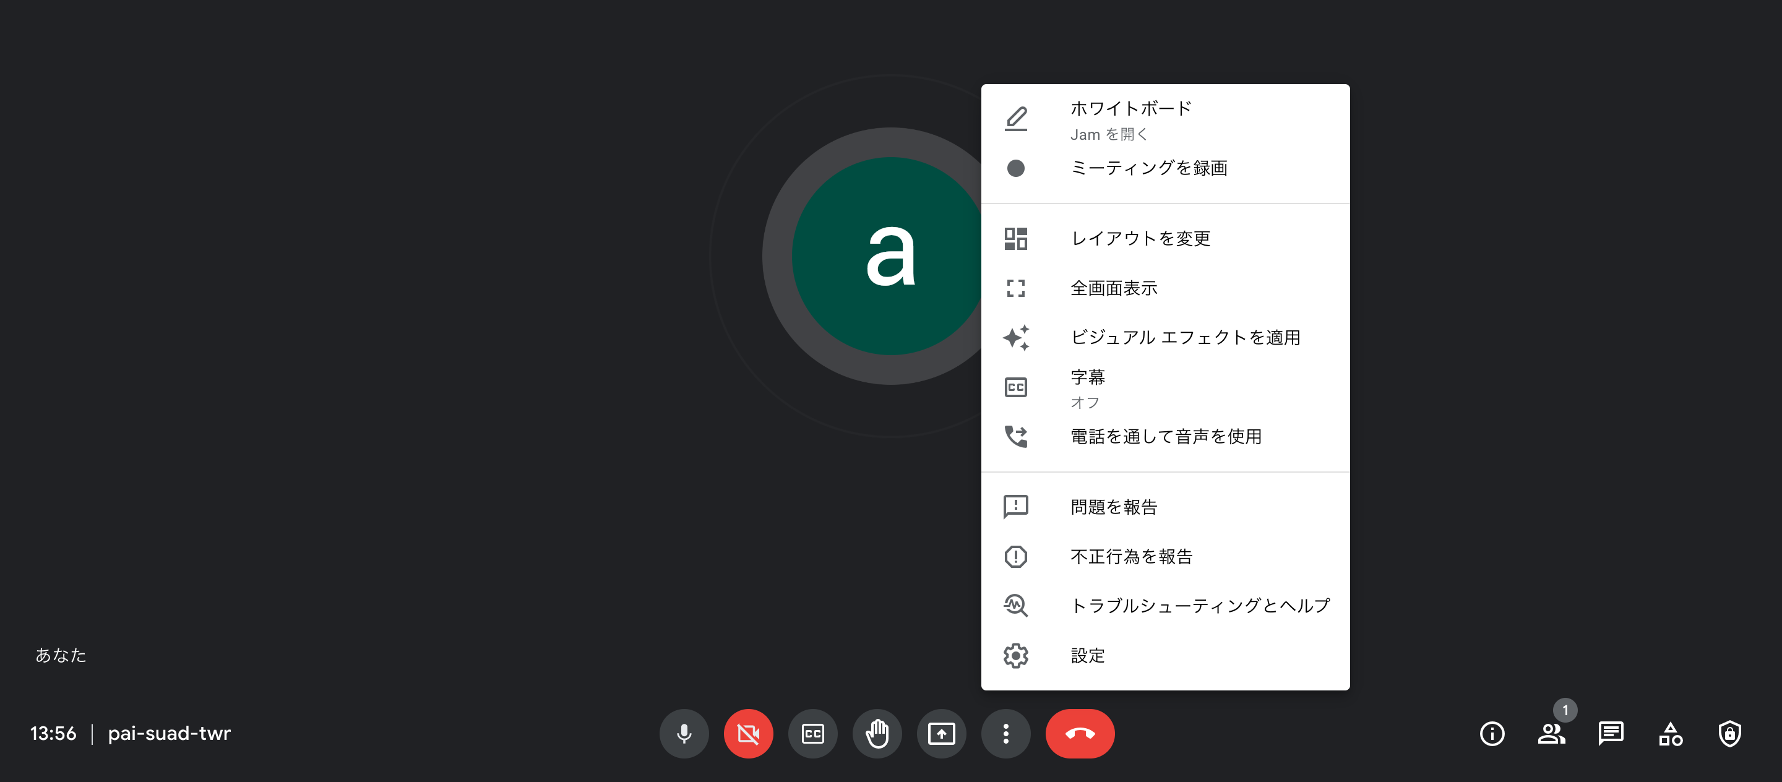The image size is (1782, 782).
Task: Open the chat panel icon
Action: [x=1611, y=734]
